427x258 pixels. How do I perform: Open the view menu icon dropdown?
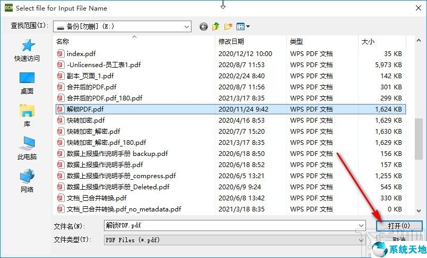(x=243, y=26)
